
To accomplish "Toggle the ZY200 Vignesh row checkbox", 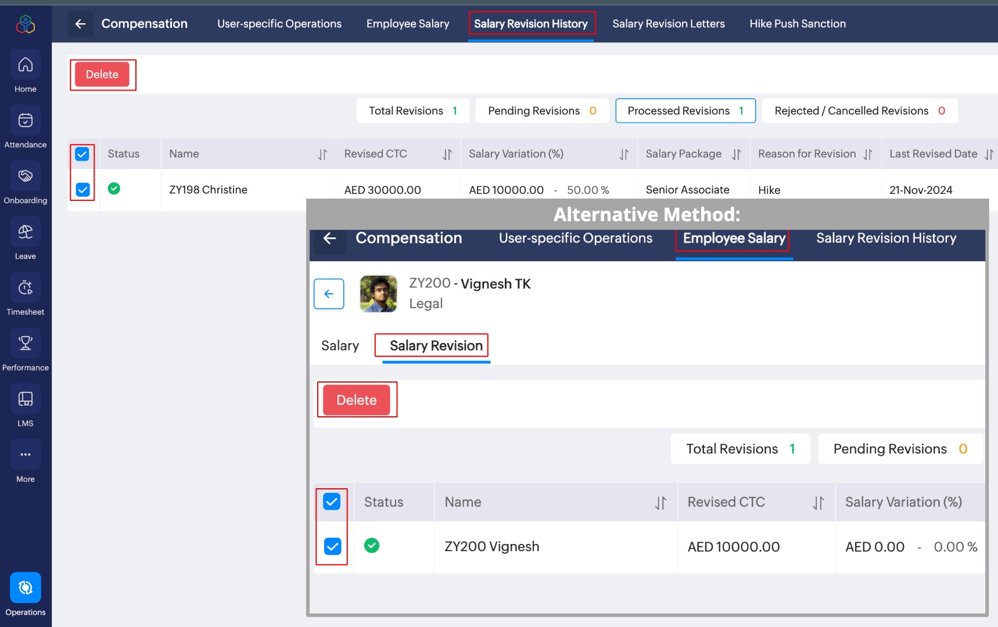I will 332,546.
